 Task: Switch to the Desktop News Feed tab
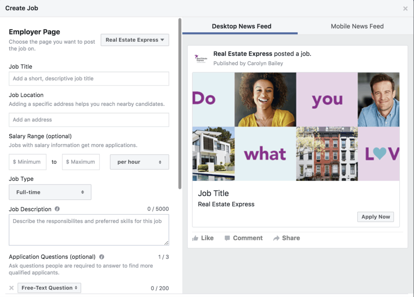[x=241, y=26]
